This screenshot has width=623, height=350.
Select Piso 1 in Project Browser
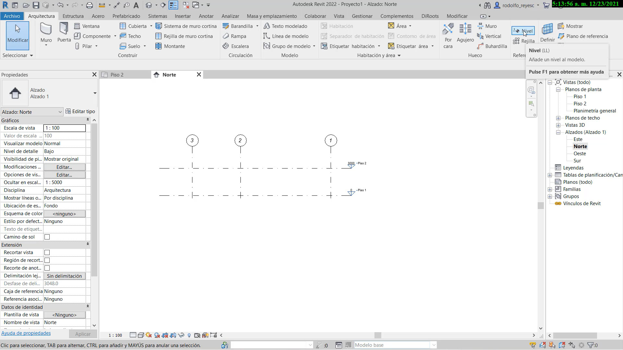[x=580, y=97]
